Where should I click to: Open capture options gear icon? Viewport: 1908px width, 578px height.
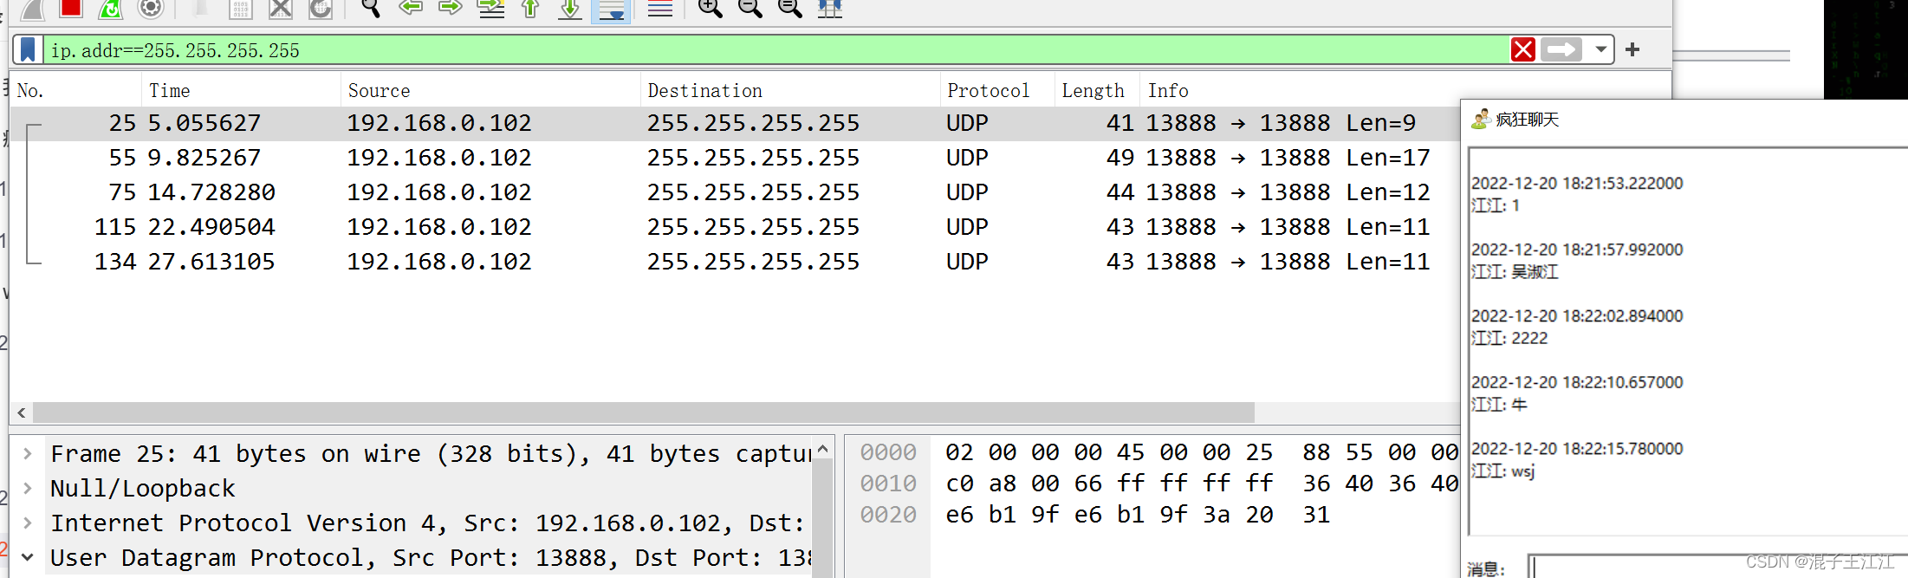[x=151, y=9]
